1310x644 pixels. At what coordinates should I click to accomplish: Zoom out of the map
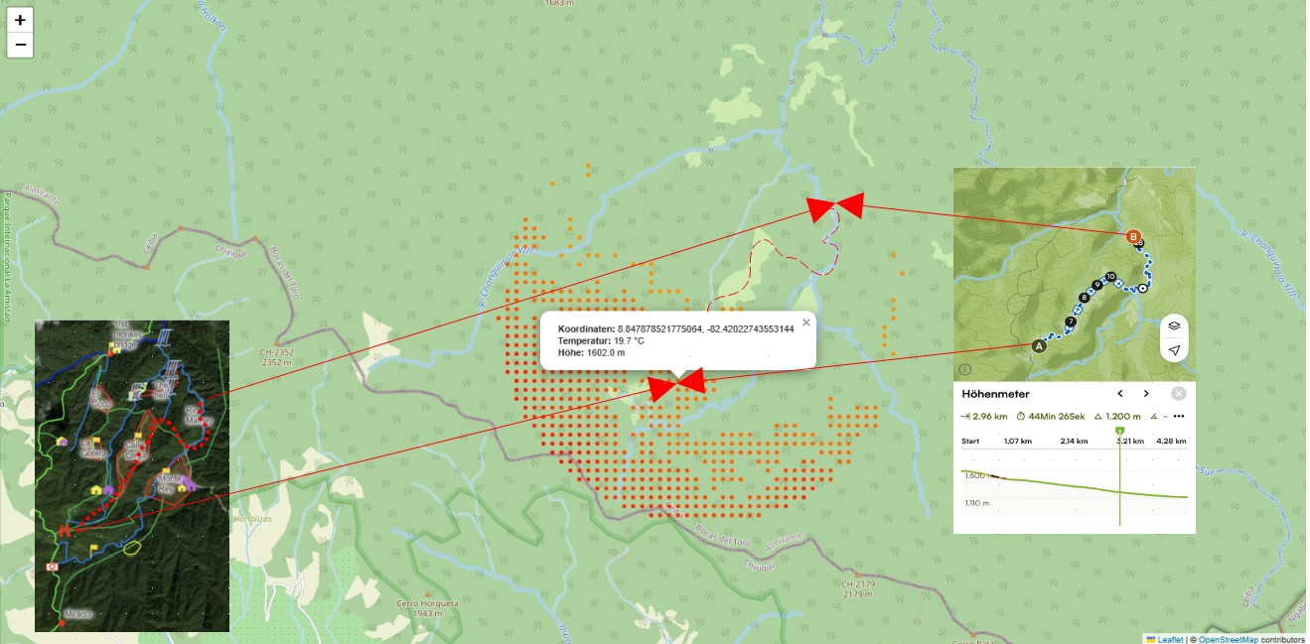(20, 46)
